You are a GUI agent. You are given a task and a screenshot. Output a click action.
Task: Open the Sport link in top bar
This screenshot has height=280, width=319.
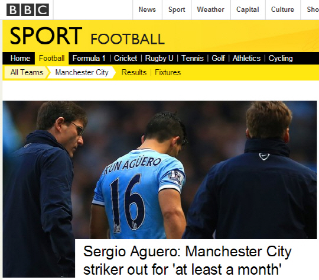(x=177, y=9)
